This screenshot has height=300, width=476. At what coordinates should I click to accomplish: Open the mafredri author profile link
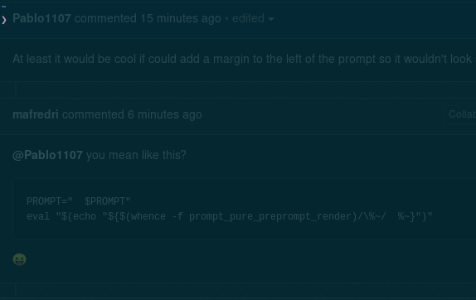36,114
